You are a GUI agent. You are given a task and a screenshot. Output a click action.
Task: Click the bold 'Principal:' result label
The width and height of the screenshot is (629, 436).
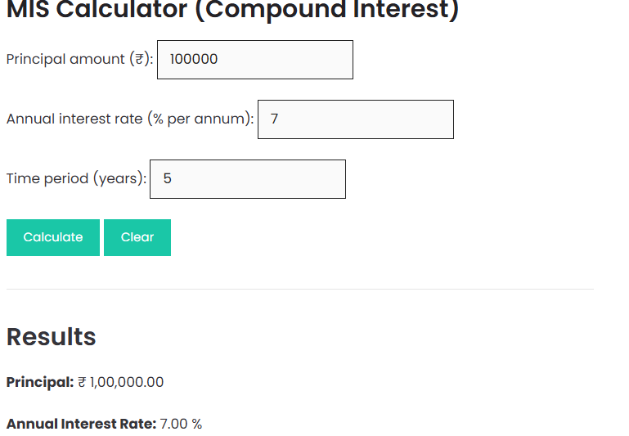(40, 382)
